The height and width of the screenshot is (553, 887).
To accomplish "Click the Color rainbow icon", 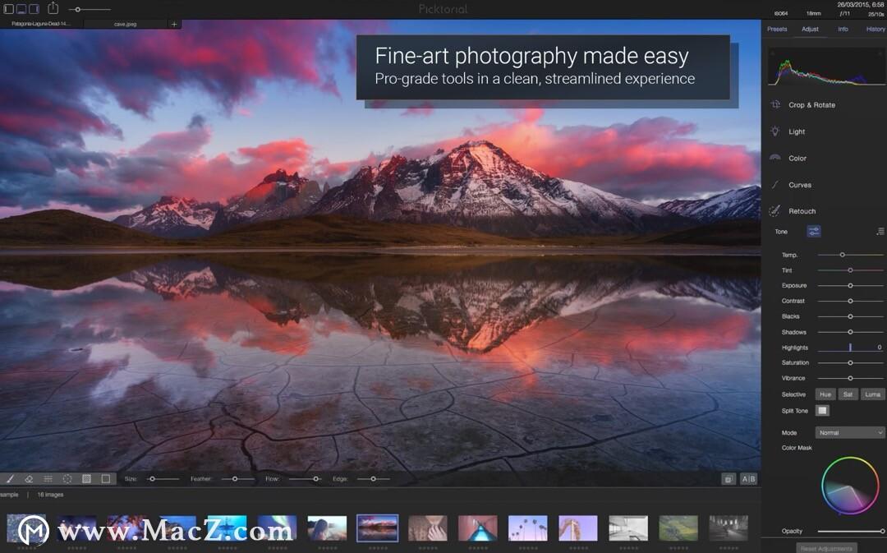I will tap(775, 158).
